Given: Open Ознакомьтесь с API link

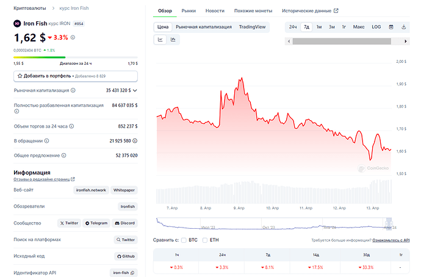Looking at the screenshot, I should (391, 240).
